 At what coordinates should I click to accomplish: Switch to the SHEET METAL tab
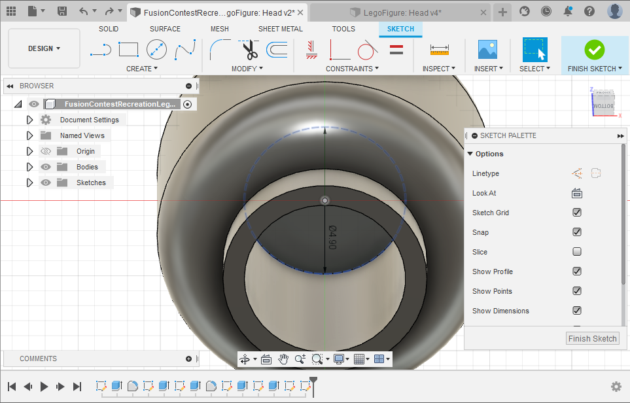(281, 29)
